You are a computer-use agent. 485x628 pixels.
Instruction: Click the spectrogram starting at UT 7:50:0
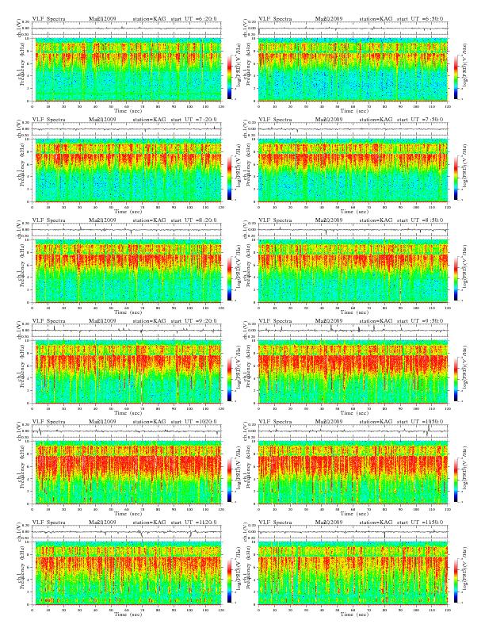tap(353, 170)
